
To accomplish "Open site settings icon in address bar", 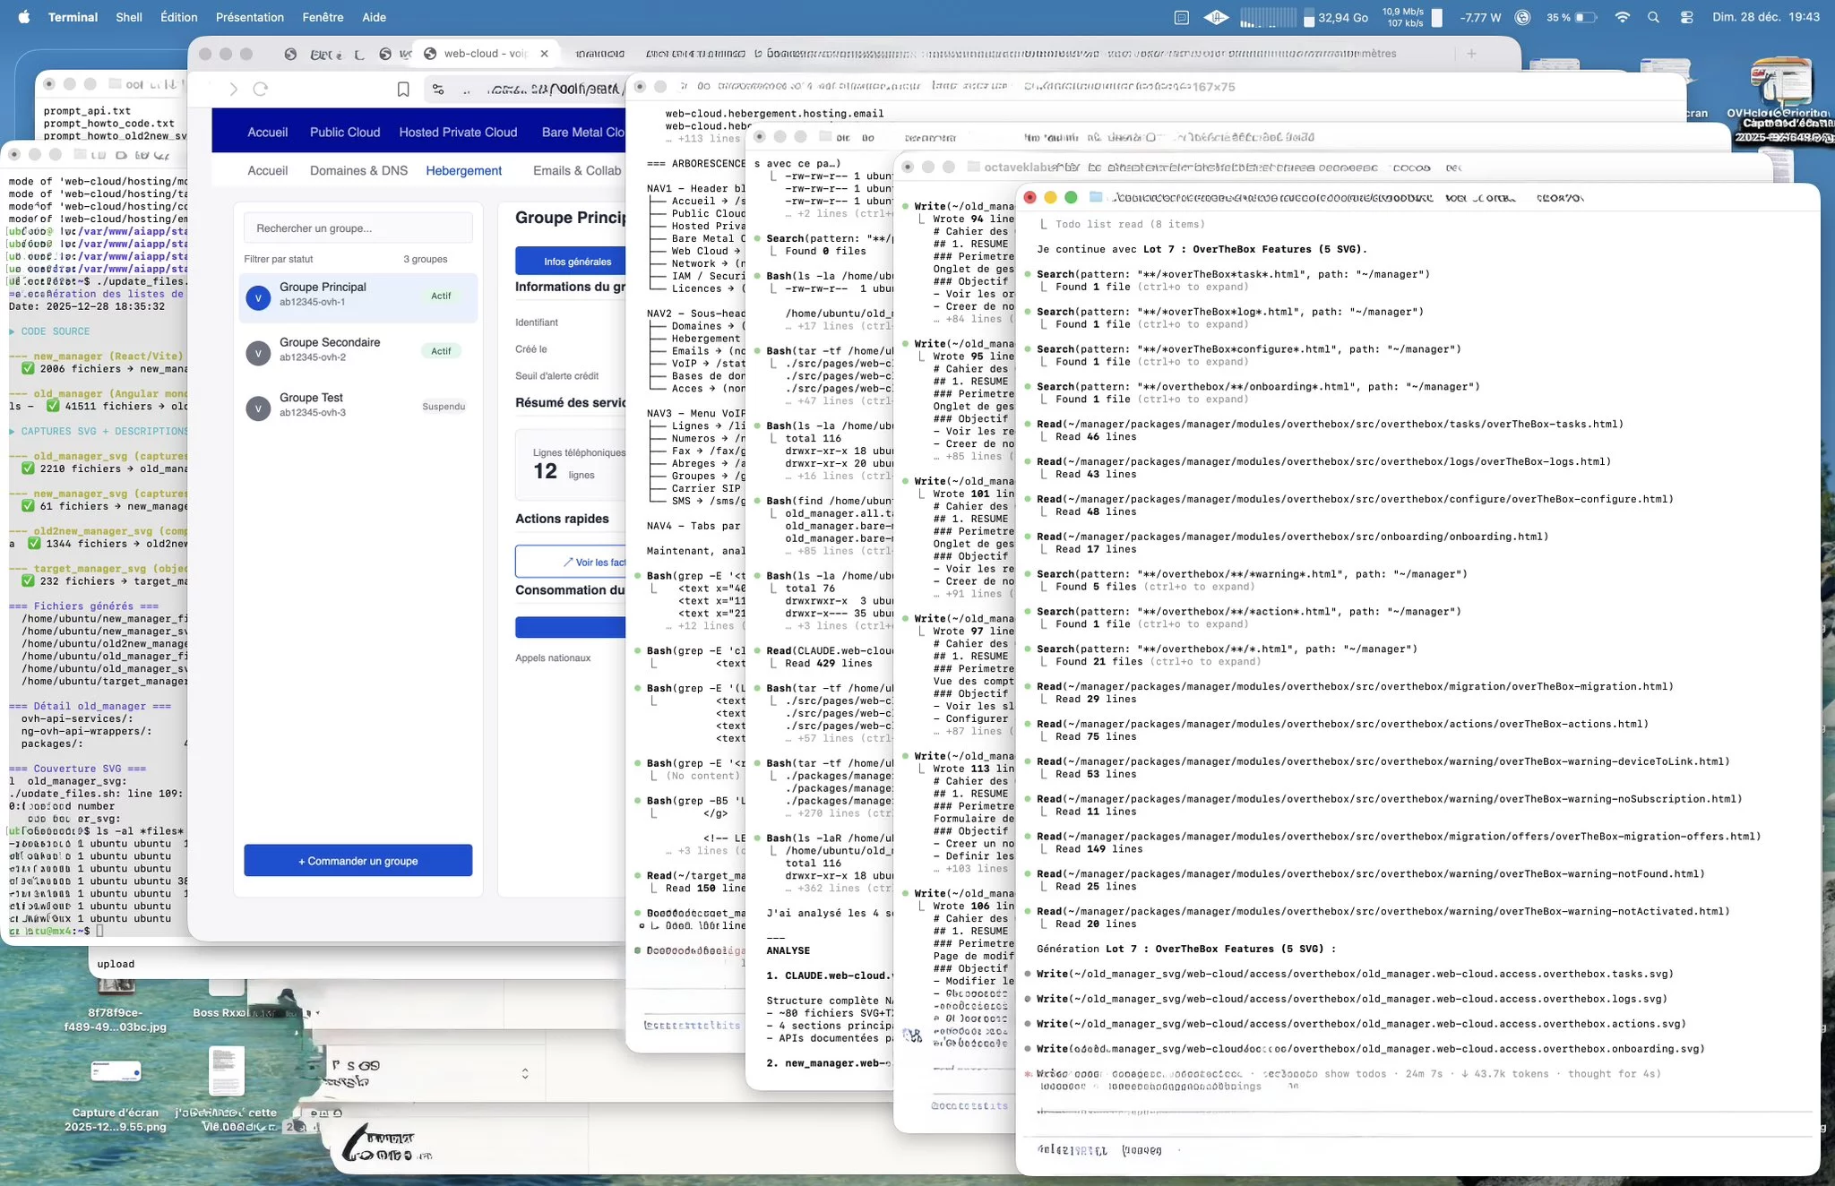I will [x=438, y=89].
